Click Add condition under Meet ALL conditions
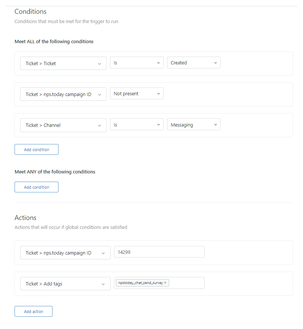The image size is (303, 329). coord(36,149)
